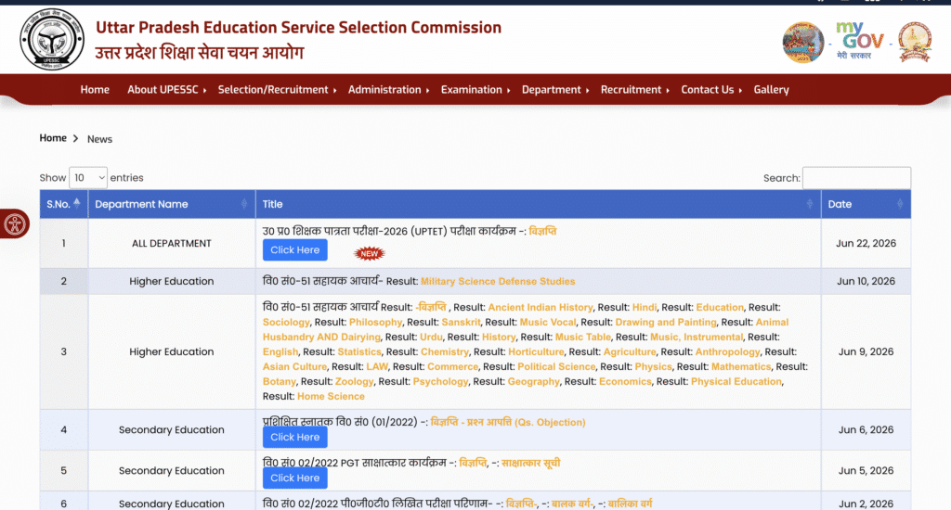The image size is (951, 510).
Task: Sort by Title column header
Action: click(538, 204)
